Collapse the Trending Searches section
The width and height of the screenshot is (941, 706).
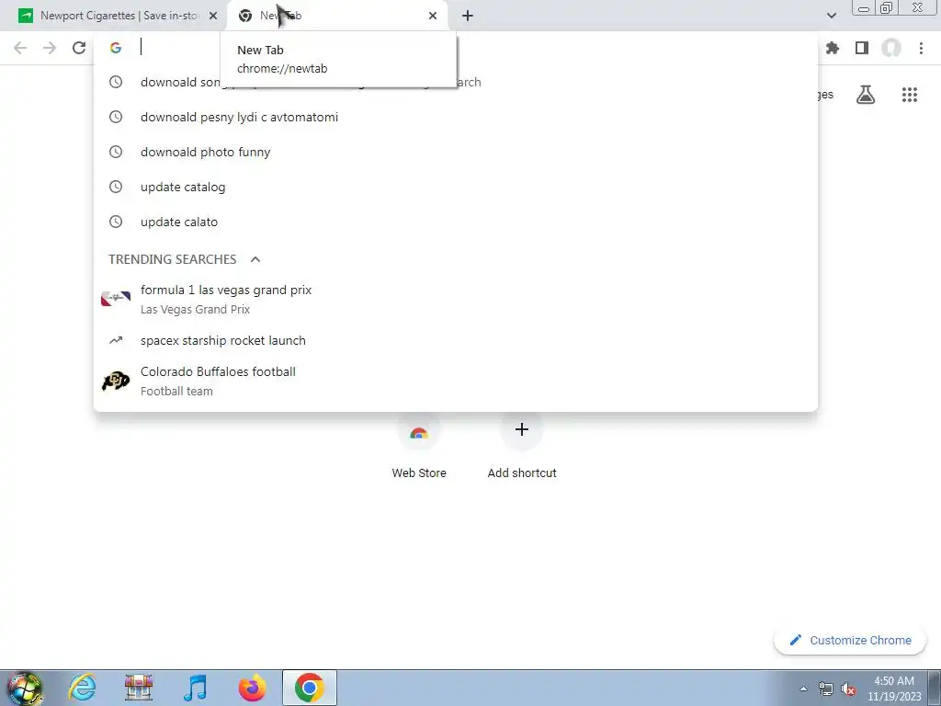[255, 259]
